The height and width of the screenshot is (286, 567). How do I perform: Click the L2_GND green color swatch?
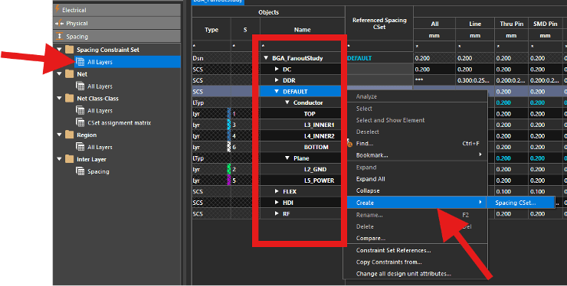coord(229,169)
